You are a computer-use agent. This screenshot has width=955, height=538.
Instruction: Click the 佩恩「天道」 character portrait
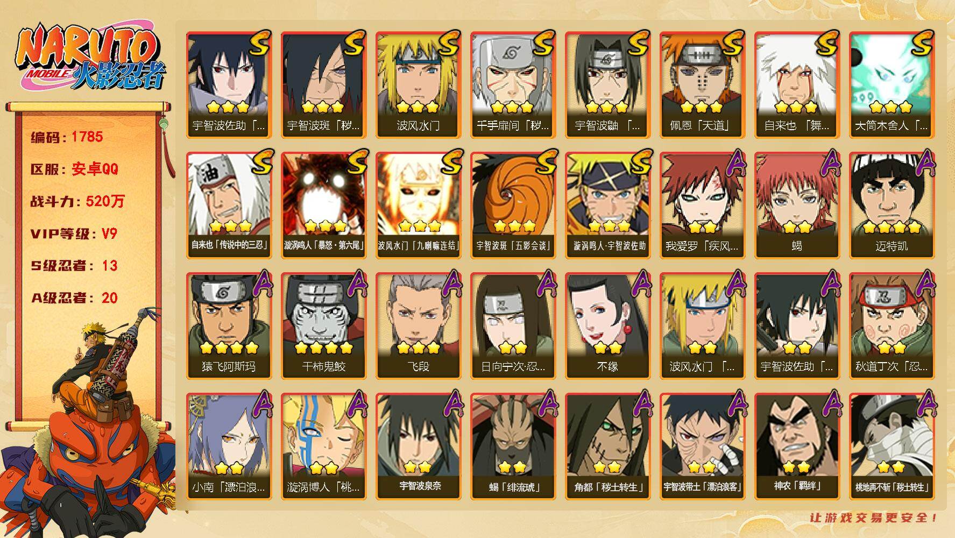pos(702,85)
